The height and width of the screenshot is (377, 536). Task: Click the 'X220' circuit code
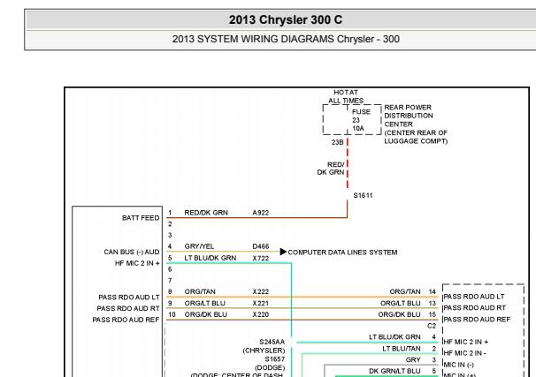coord(260,314)
